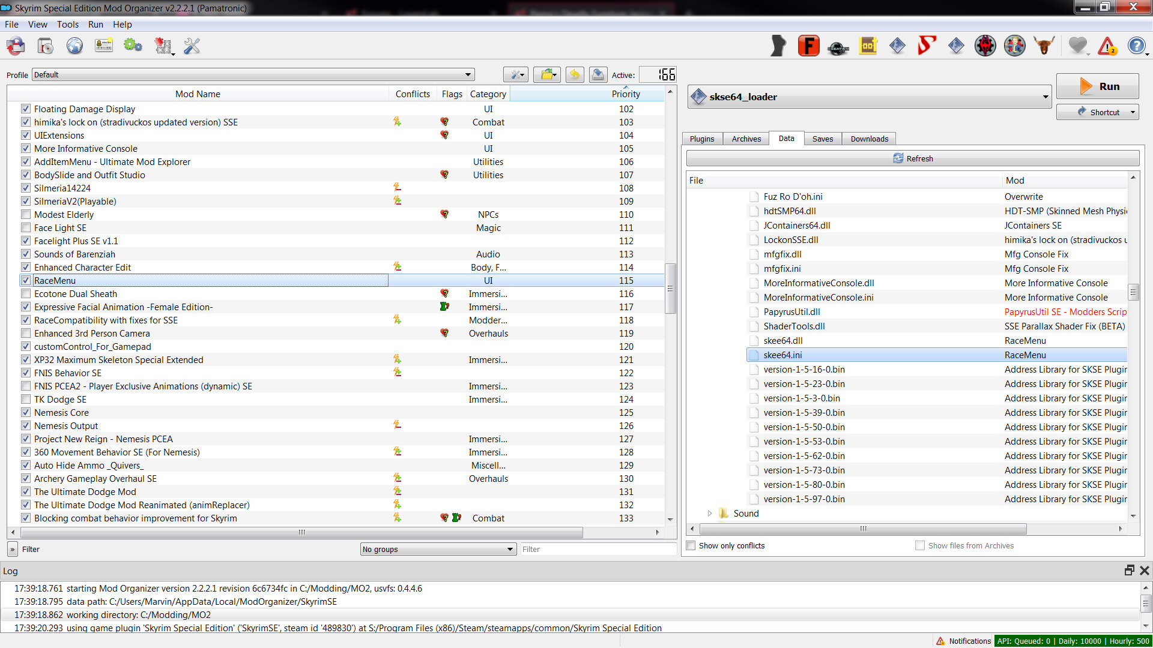The width and height of the screenshot is (1153, 648).
Task: Expand the Sound folder in the Data tree
Action: (x=709, y=514)
